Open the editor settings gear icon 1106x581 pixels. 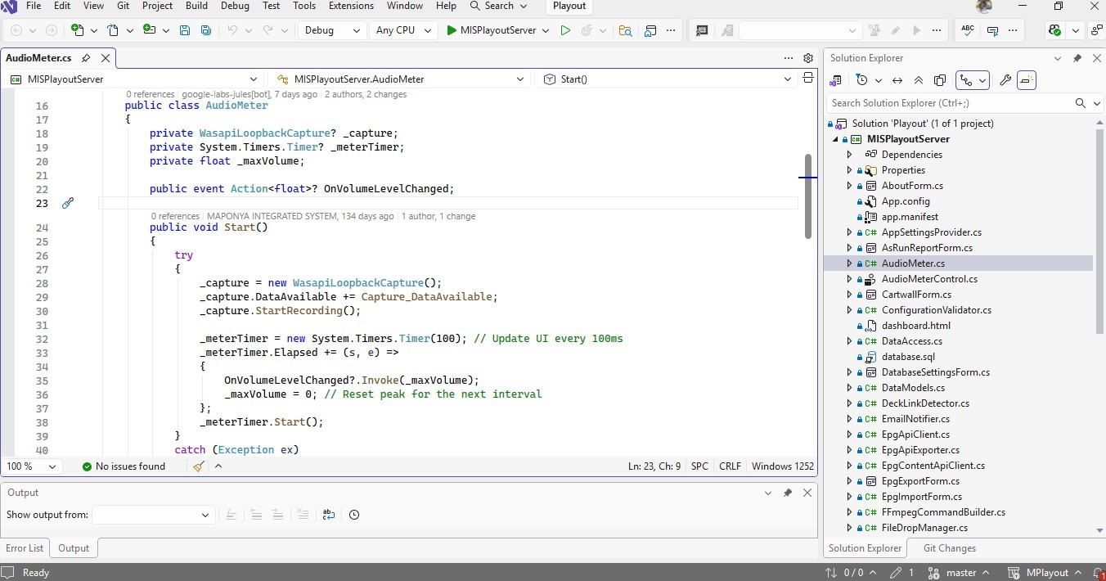(x=808, y=58)
